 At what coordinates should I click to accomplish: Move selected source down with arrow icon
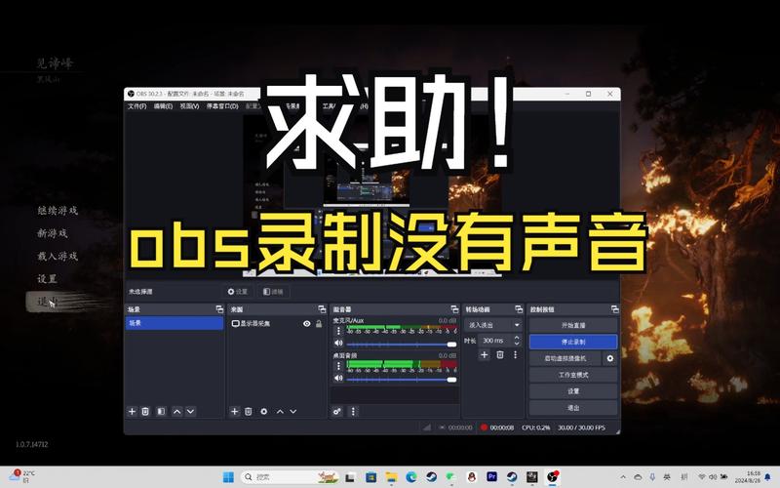click(x=294, y=412)
